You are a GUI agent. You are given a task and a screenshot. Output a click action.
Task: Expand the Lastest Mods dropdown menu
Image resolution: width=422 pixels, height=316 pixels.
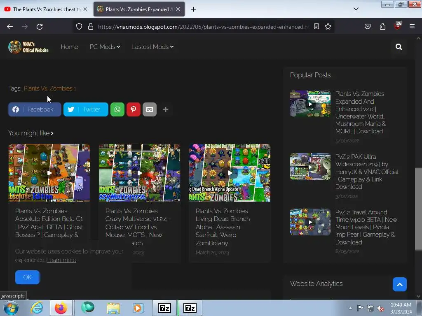[152, 47]
